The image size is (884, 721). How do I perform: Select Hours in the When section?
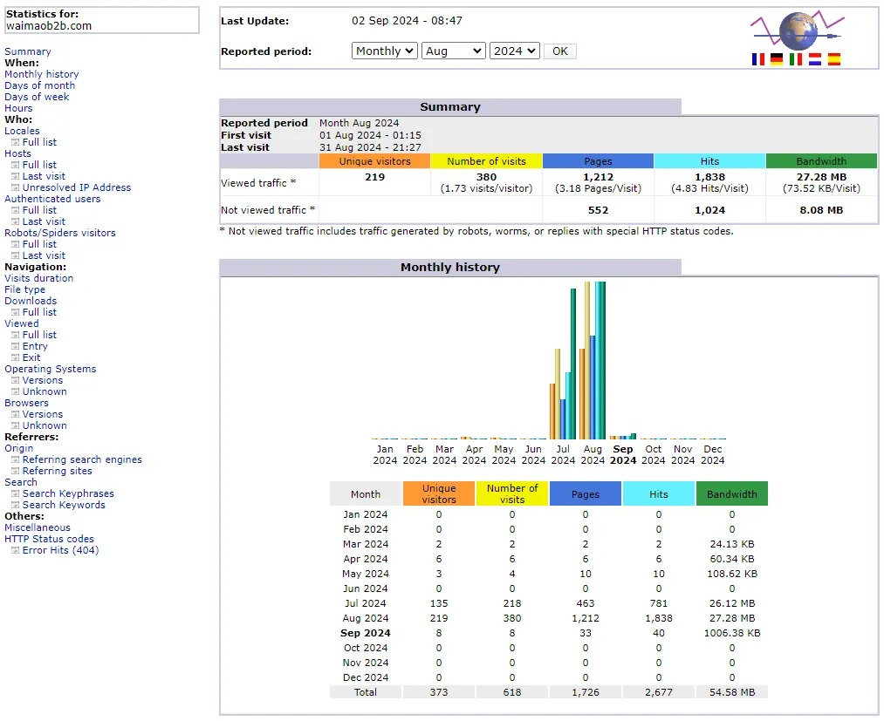[17, 107]
